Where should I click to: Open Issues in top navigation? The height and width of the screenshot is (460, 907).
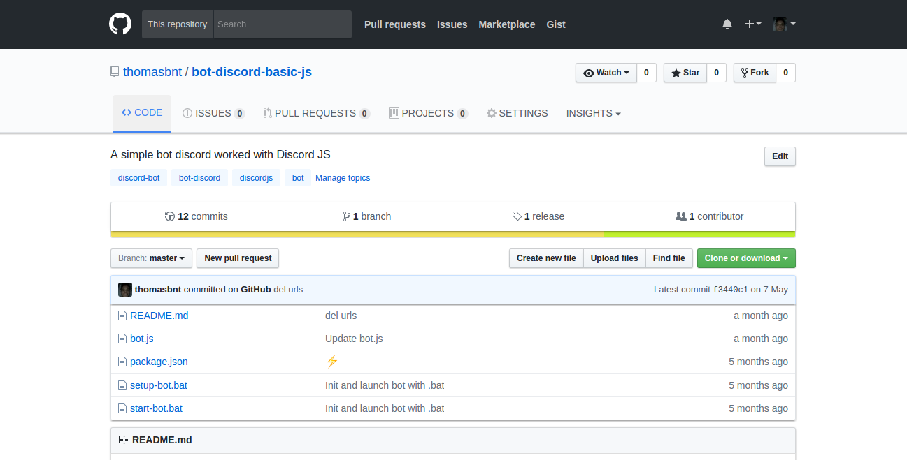452,24
